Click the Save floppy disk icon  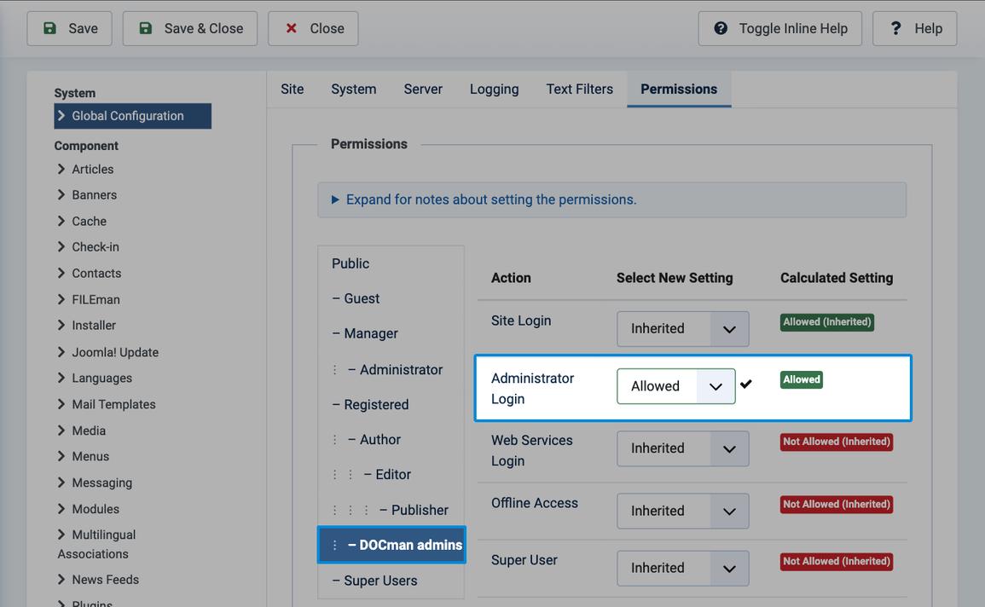point(49,28)
